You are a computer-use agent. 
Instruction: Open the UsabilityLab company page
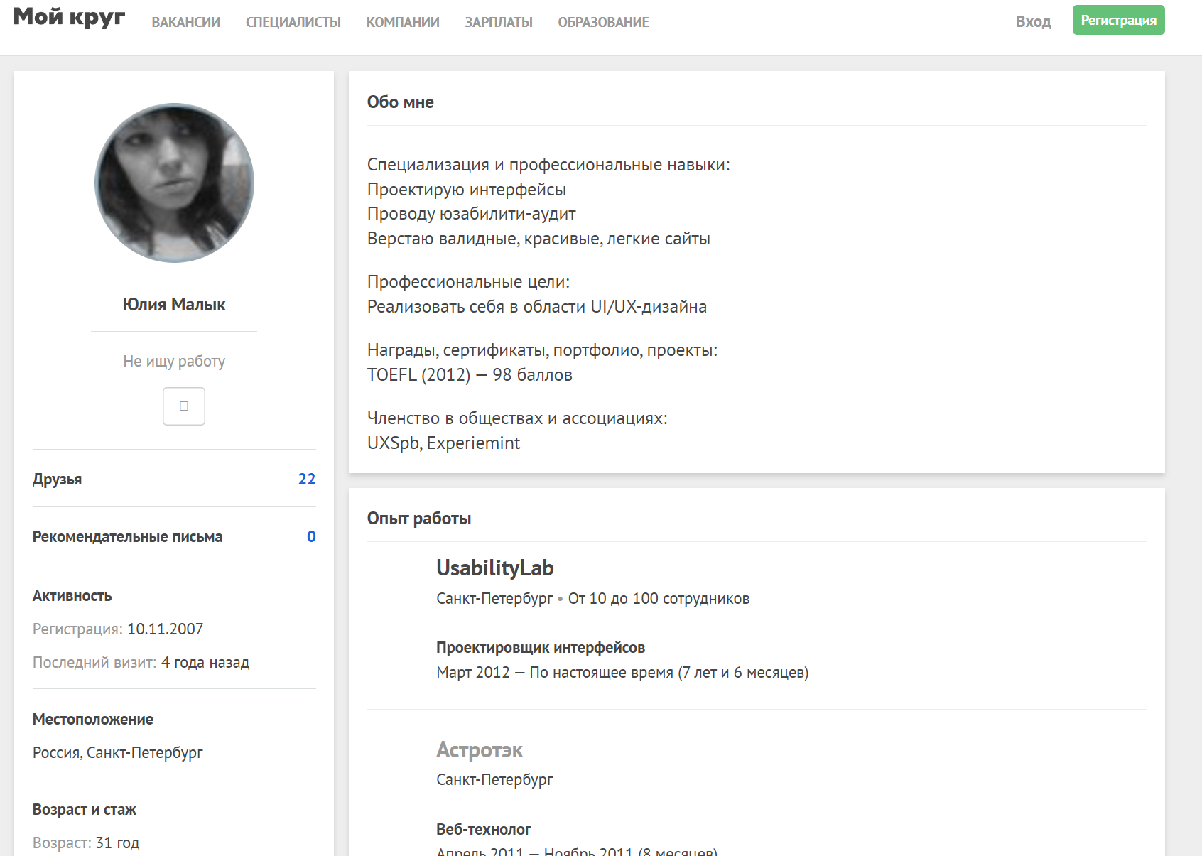495,568
